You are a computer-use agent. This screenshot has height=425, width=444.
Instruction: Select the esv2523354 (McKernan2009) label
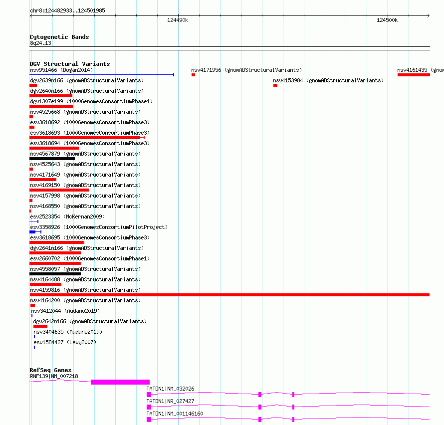click(x=67, y=216)
